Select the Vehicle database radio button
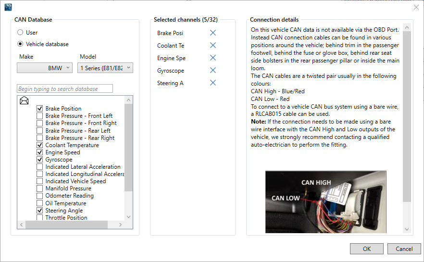The width and height of the screenshot is (424, 262). pos(20,44)
